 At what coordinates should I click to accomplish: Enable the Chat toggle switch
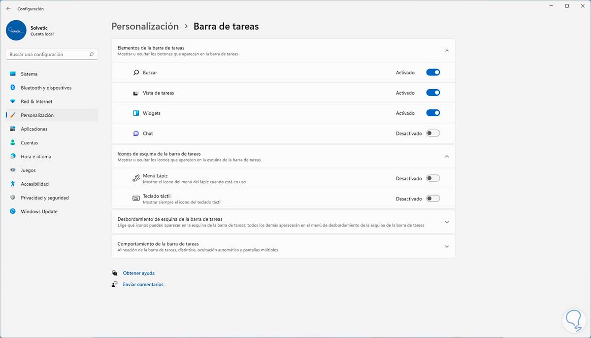433,133
